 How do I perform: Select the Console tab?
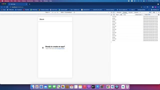click(125, 12)
